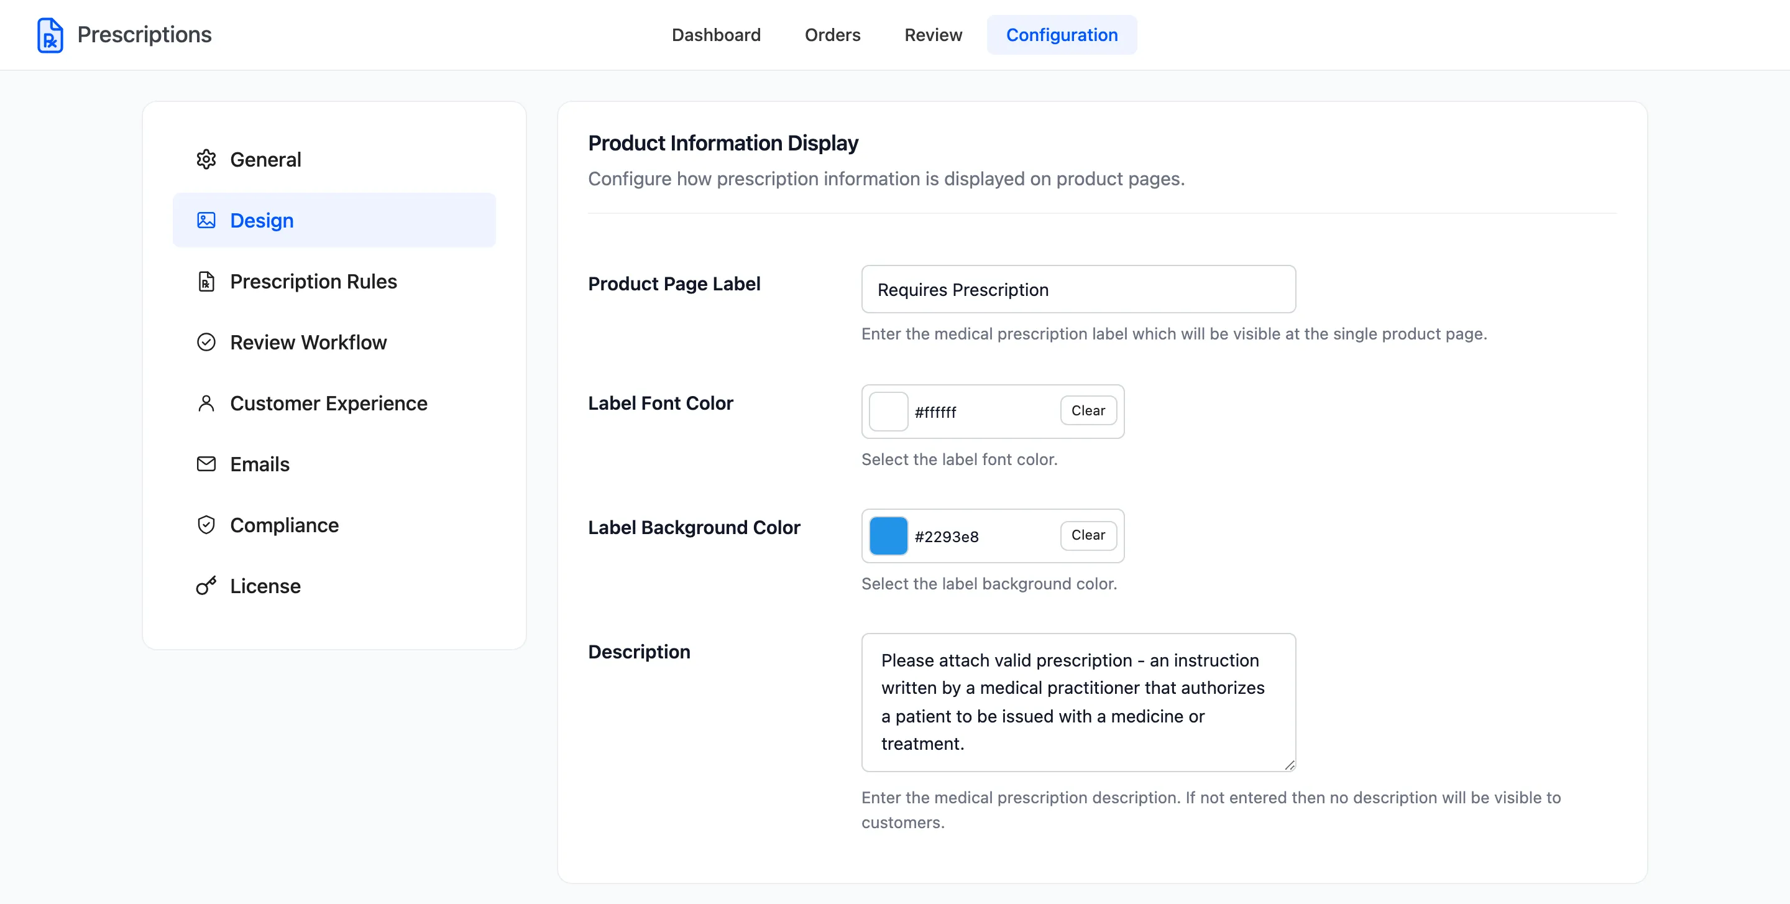Open Prescription Rules settings
The width and height of the screenshot is (1790, 904).
coord(334,282)
